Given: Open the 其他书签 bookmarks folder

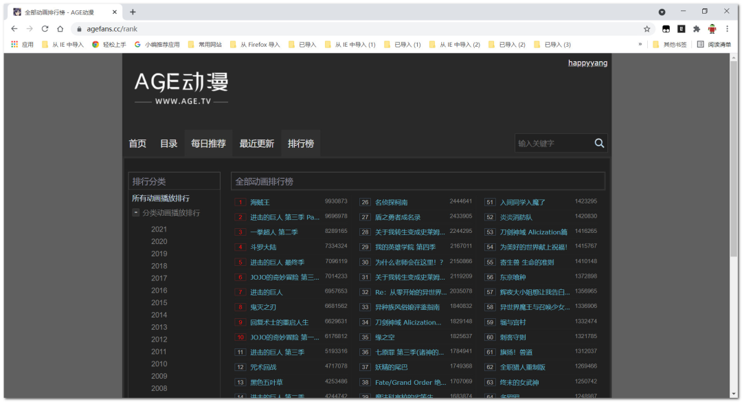Looking at the screenshot, I should [669, 45].
